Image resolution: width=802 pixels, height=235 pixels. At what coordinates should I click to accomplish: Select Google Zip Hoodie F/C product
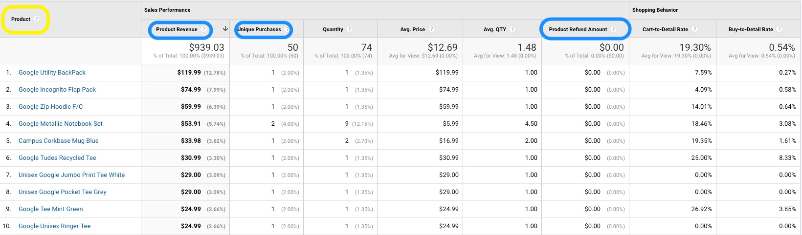coord(50,107)
